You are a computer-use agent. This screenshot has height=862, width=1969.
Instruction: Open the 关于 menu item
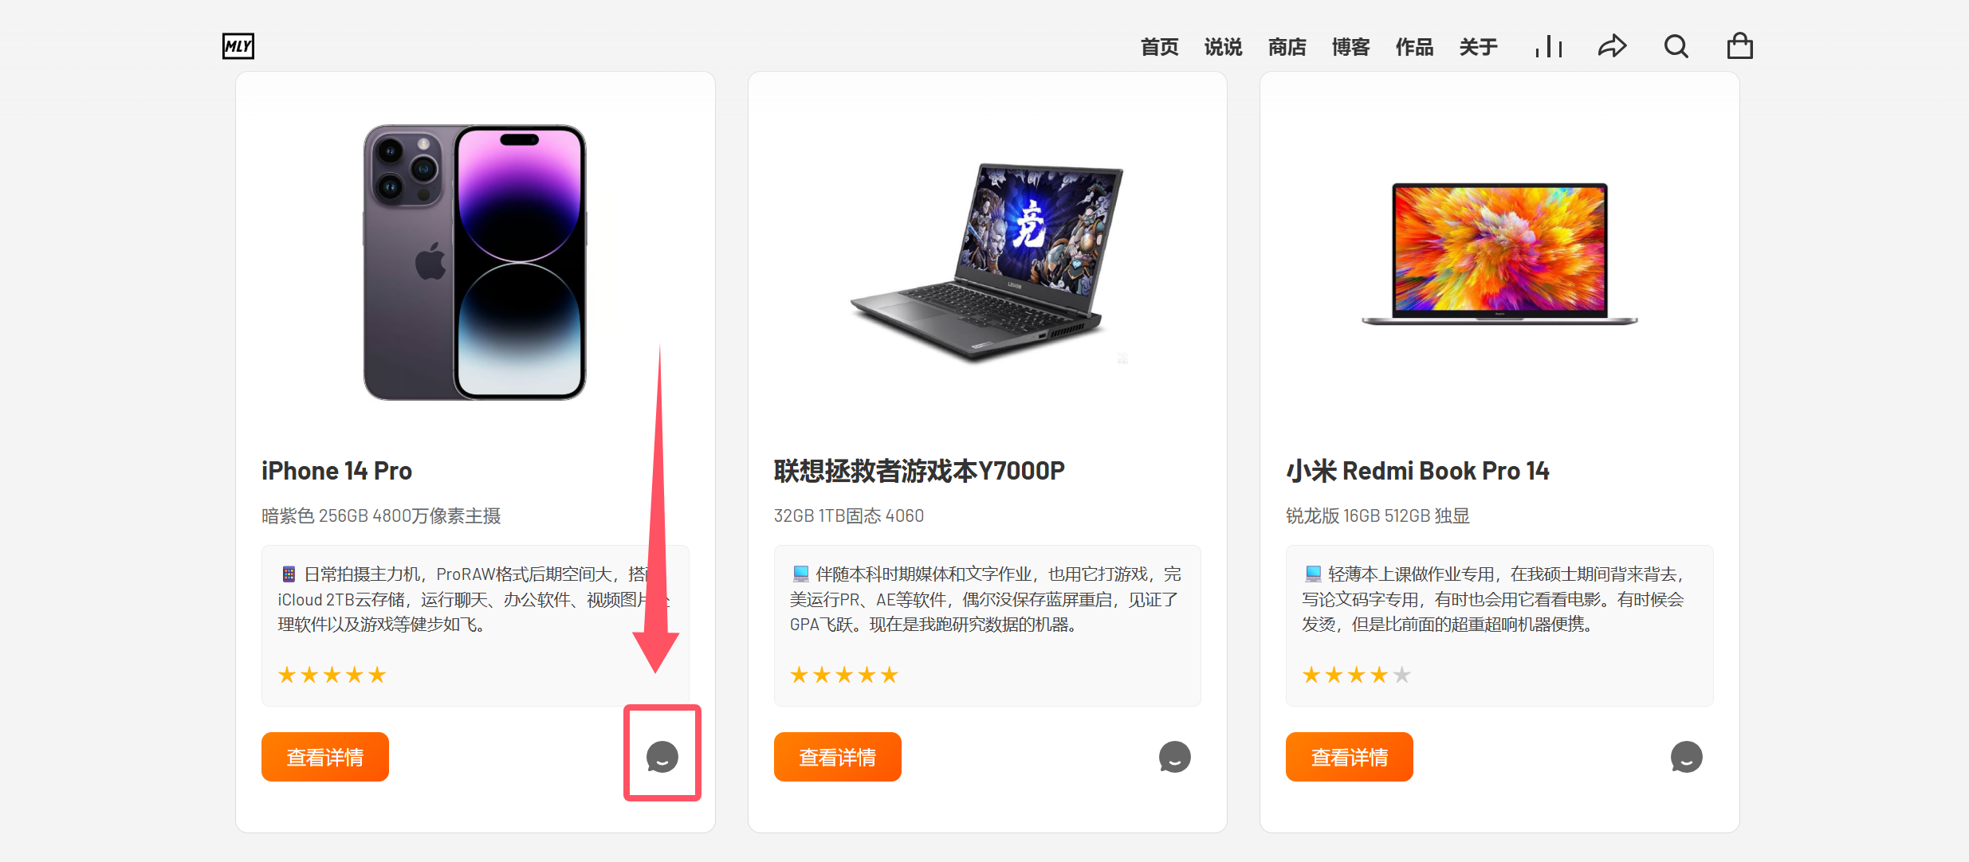[x=1478, y=47]
